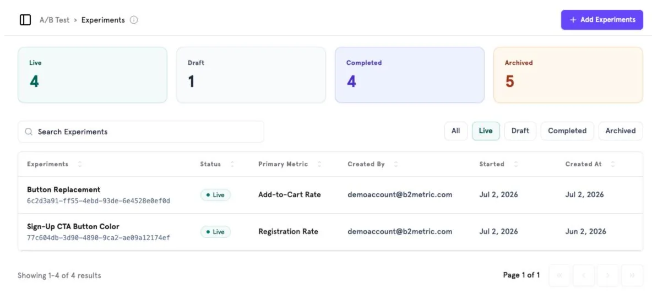Screen dimensions: 652x299
Task: Click the Showing 1-4 of 4 results text
Action: (59, 276)
